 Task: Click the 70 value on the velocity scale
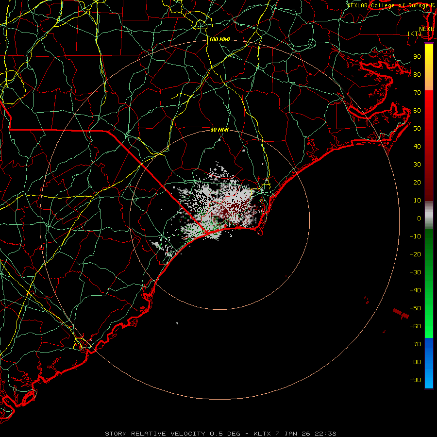(417, 93)
